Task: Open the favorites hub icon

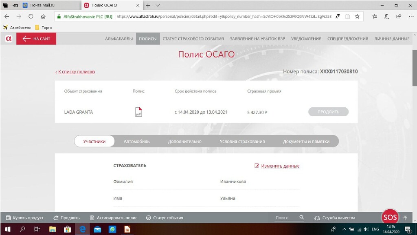Action: (x=375, y=16)
